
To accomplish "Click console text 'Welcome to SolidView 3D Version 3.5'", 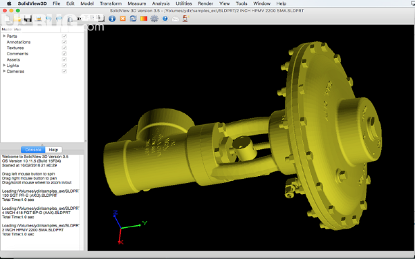I will (x=35, y=157).
